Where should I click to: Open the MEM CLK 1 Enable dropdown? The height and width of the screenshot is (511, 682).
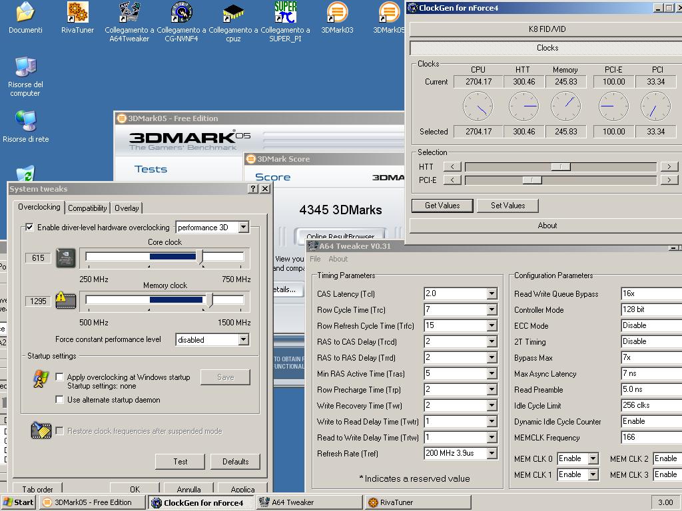pos(593,474)
